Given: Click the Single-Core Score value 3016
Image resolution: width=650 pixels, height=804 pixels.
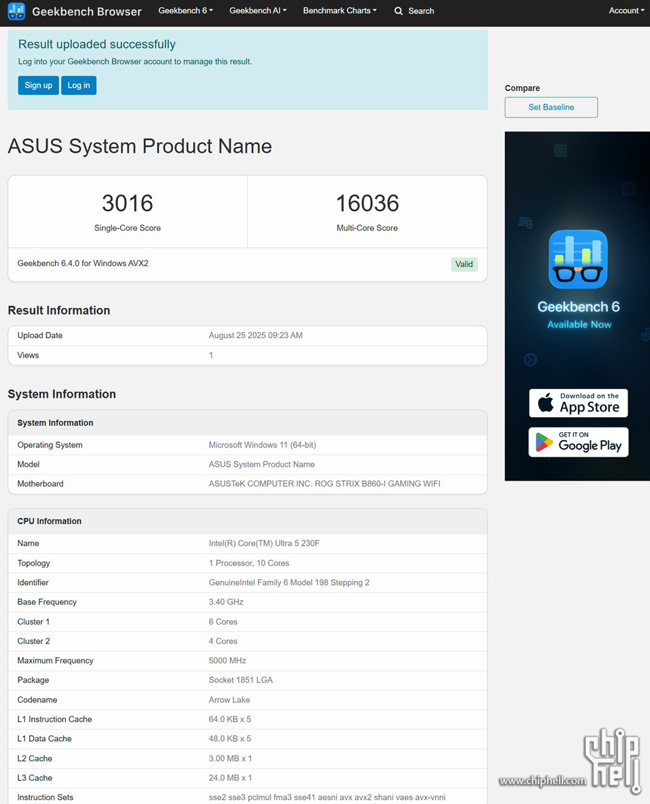Looking at the screenshot, I should pos(127,203).
